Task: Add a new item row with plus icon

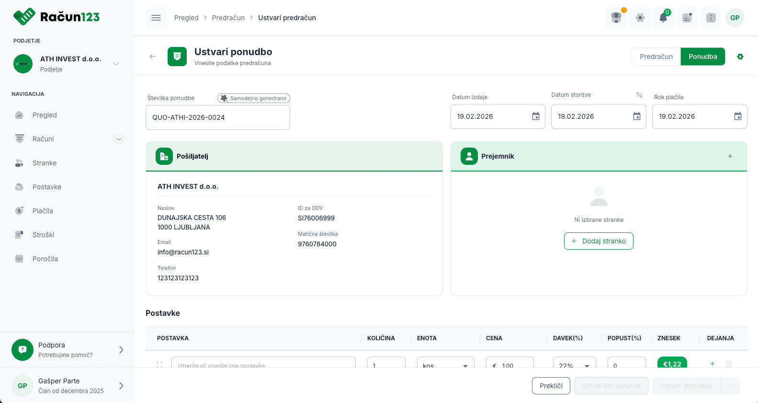Action: 712,364
